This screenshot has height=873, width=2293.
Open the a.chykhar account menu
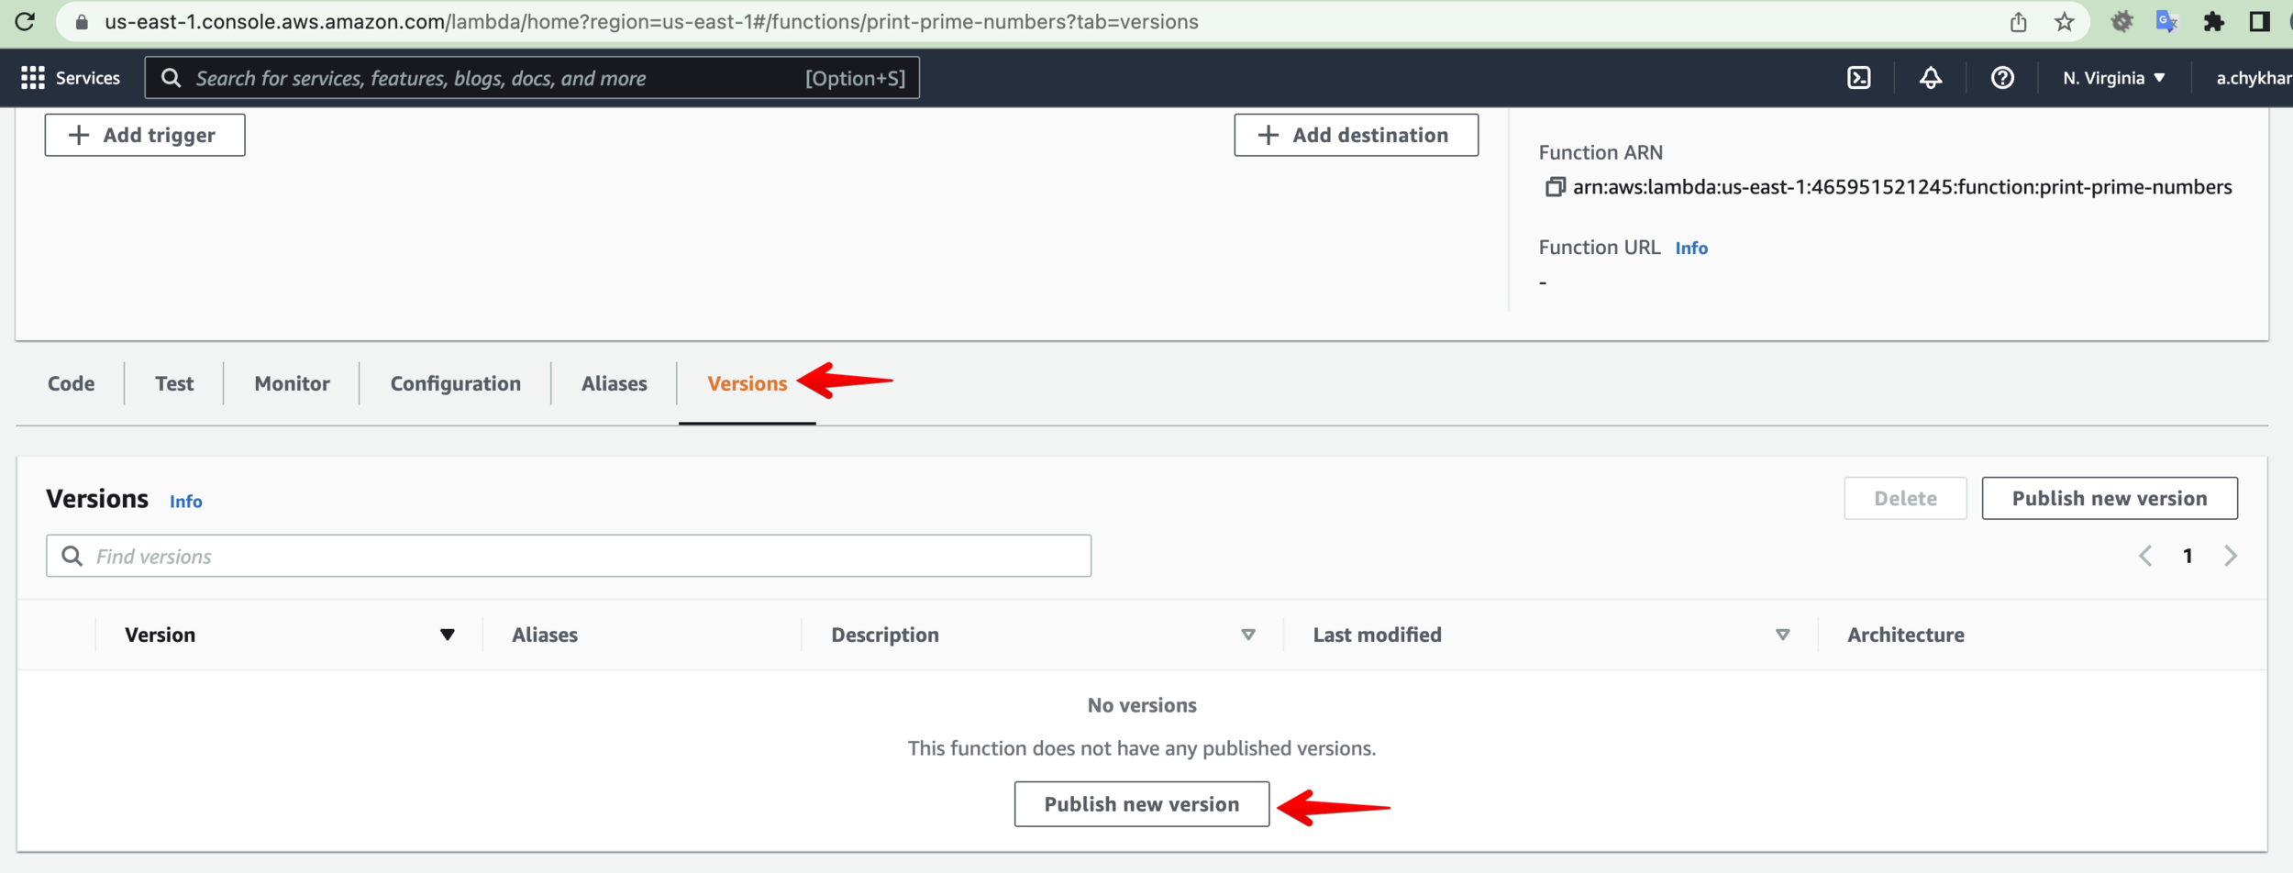2254,78
